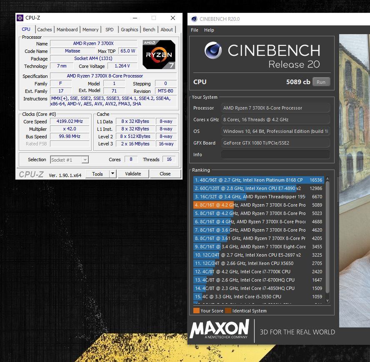This screenshot has width=370, height=362.
Task: Open the Caches tab in CPU-Z
Action: (x=44, y=30)
